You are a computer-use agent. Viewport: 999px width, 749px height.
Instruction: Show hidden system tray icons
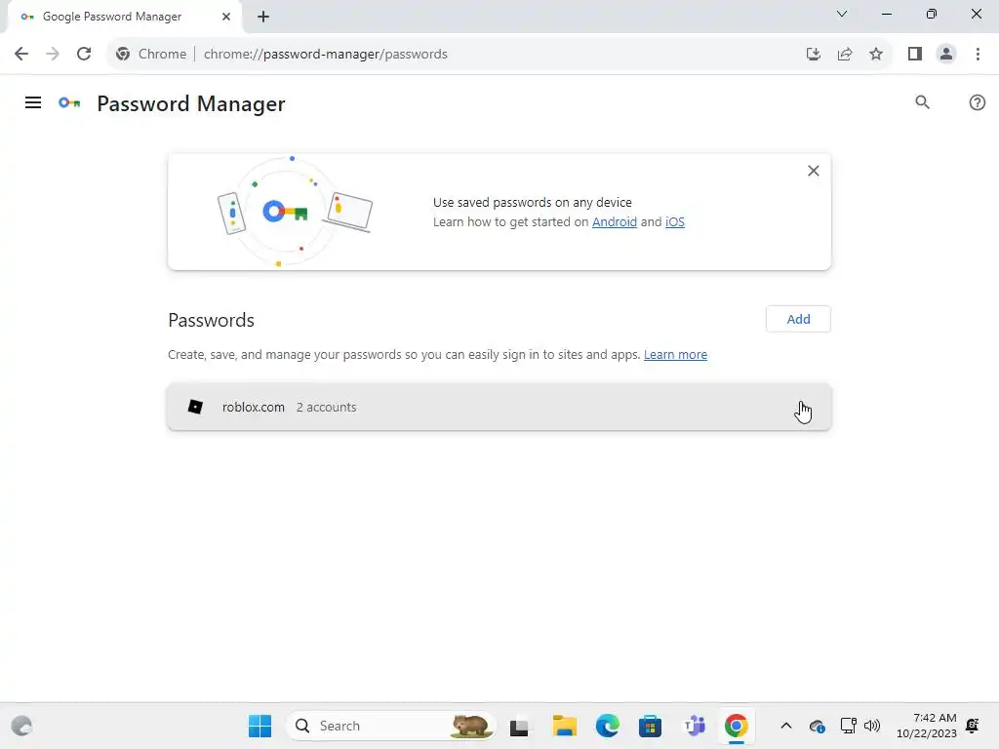pos(786,726)
